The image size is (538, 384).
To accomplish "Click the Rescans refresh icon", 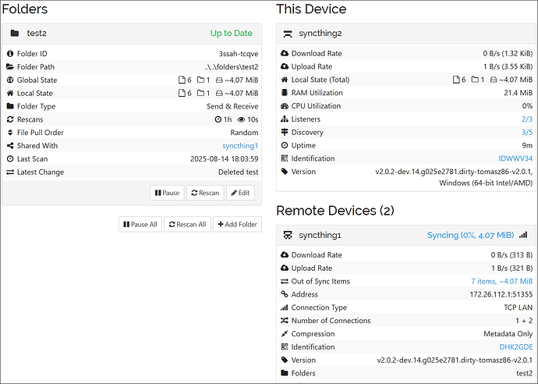I will tap(10, 119).
